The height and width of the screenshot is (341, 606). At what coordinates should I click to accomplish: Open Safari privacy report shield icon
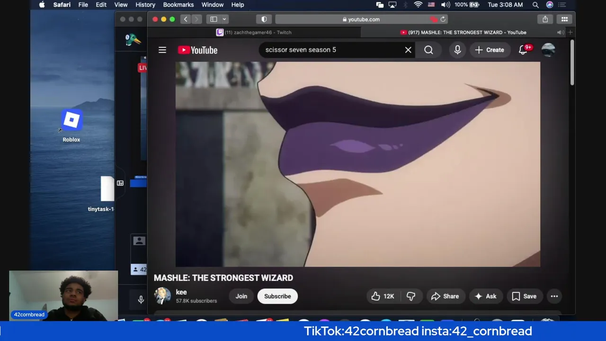tap(264, 19)
